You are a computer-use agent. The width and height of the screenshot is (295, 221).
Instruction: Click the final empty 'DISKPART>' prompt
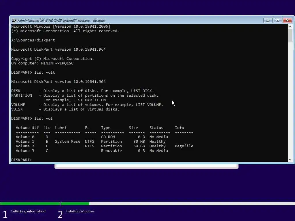[x=21, y=160]
